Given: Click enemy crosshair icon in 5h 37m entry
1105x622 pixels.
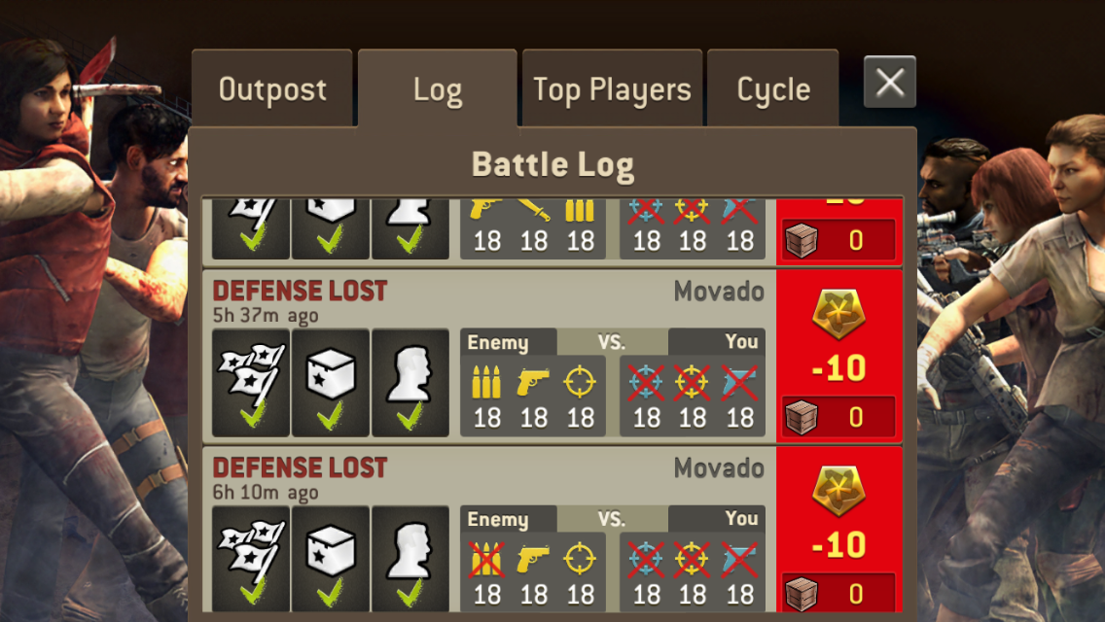Looking at the screenshot, I should [580, 383].
